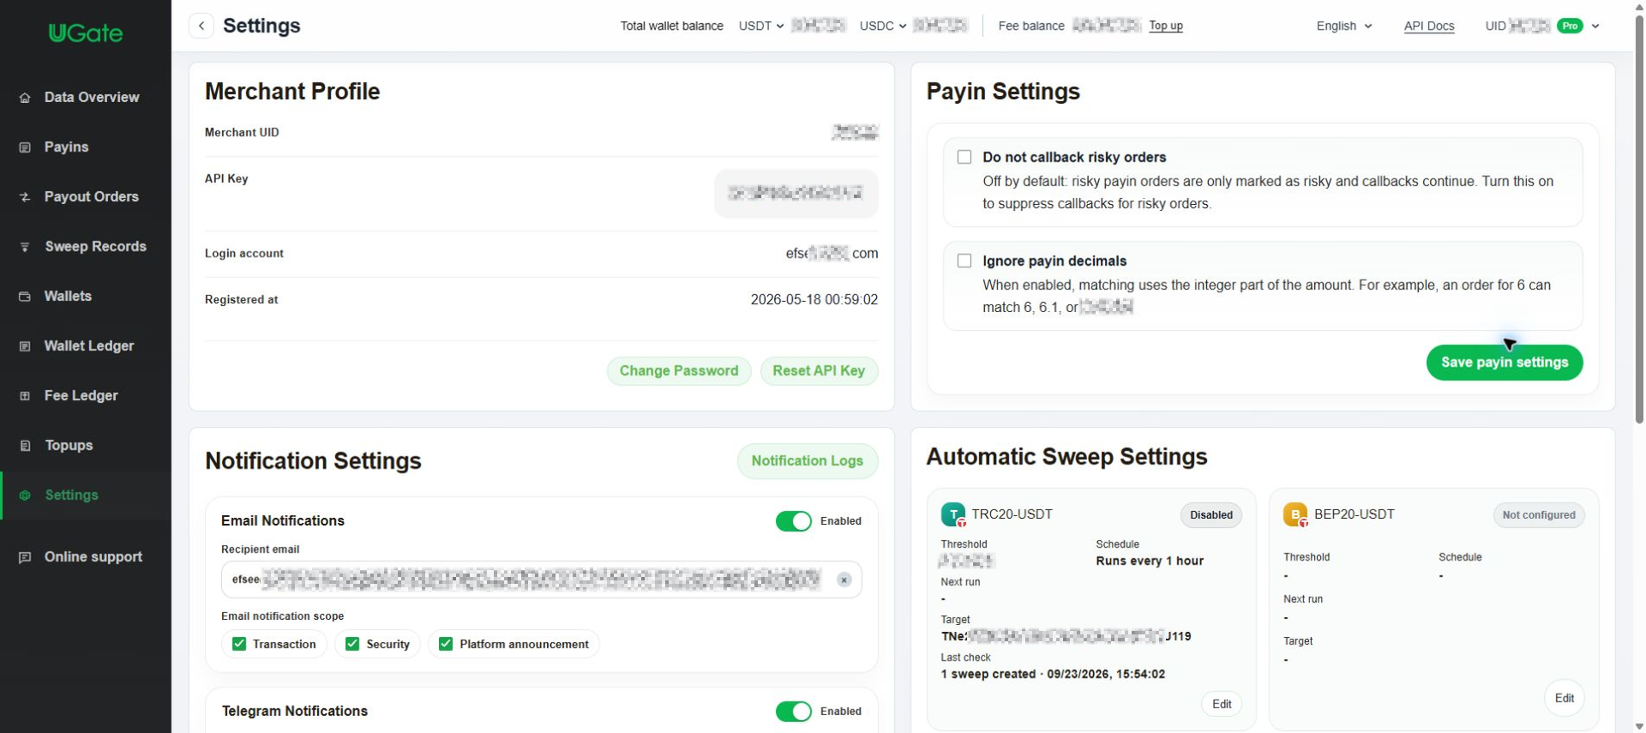This screenshot has width=1646, height=733.
Task: Edit BEP20-USDT sweep settings
Action: 1565,699
